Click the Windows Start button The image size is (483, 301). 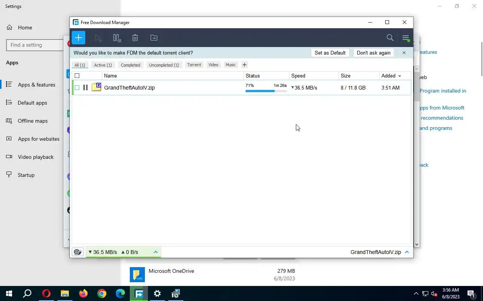[9, 293]
